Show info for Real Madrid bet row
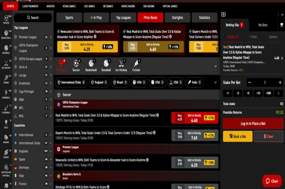The height and width of the screenshot is (189, 285). click(x=158, y=115)
